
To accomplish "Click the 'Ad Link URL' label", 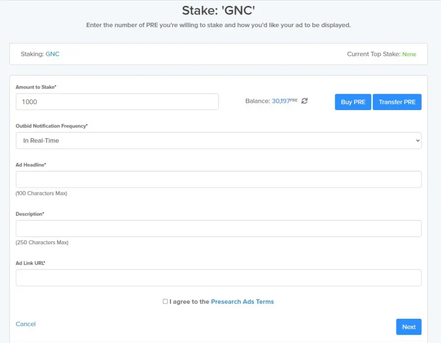I will click(31, 263).
